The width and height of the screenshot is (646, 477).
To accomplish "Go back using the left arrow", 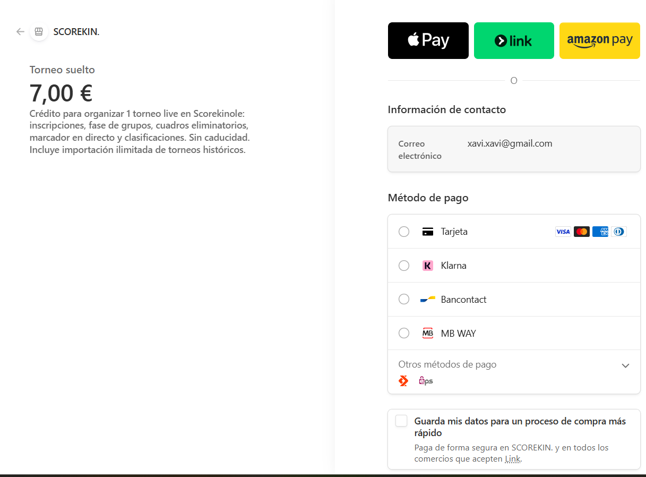I will 20,32.
